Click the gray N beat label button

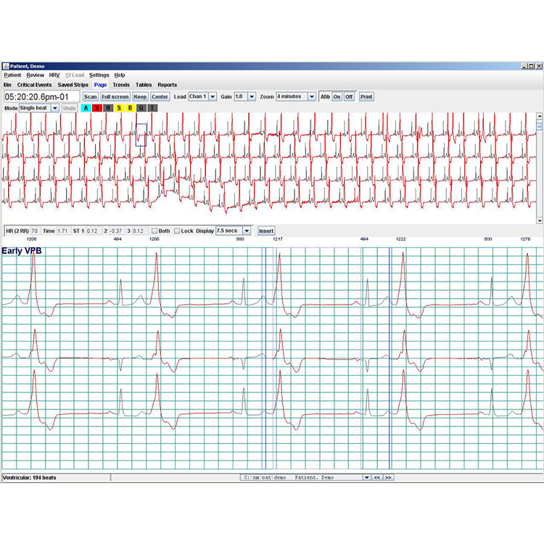(x=108, y=108)
